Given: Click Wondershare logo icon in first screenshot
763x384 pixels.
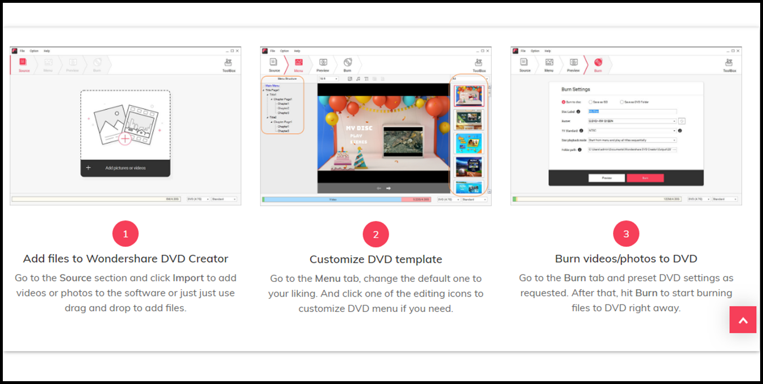Looking at the screenshot, I should click(x=14, y=51).
